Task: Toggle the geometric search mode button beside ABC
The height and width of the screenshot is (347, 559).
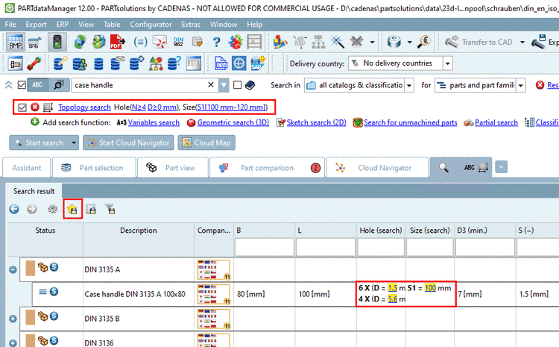Action: tap(59, 85)
